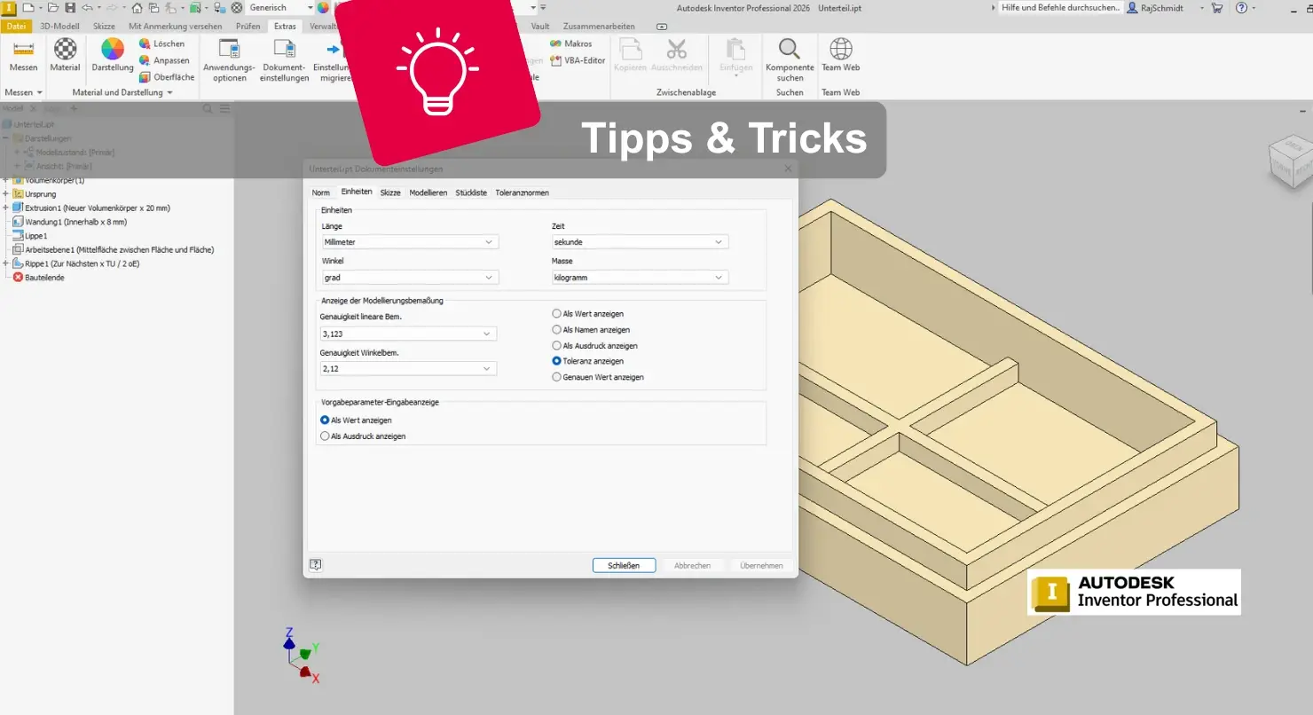Click the Übernehmen button
This screenshot has width=1313, height=715.
tap(761, 565)
